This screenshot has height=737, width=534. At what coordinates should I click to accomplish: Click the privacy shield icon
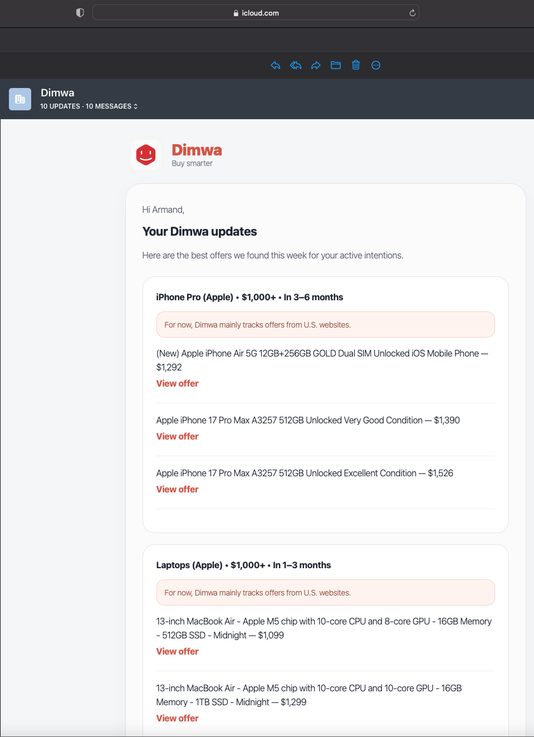80,13
